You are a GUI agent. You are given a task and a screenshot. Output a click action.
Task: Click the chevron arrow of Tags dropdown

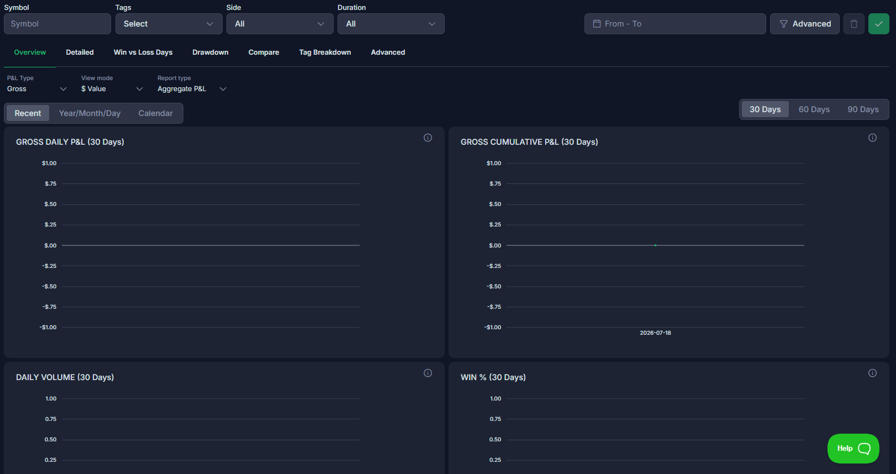[209, 24]
